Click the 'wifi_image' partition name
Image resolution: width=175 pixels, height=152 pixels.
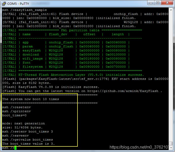coord(33,59)
